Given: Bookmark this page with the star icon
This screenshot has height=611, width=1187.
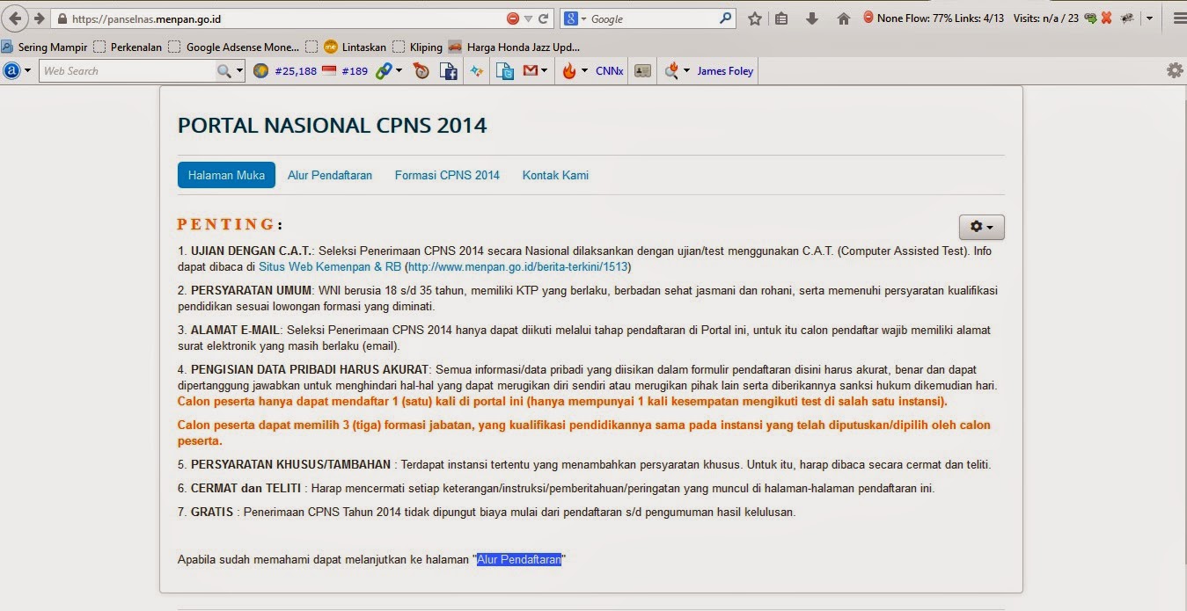Looking at the screenshot, I should [x=754, y=18].
